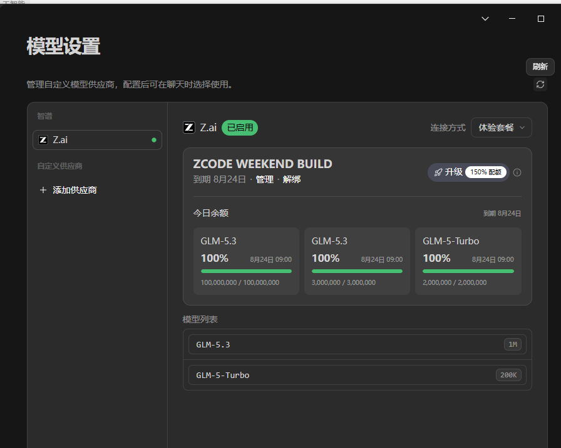Click the 智谱 sidebar heading
The height and width of the screenshot is (448, 561).
(44, 116)
